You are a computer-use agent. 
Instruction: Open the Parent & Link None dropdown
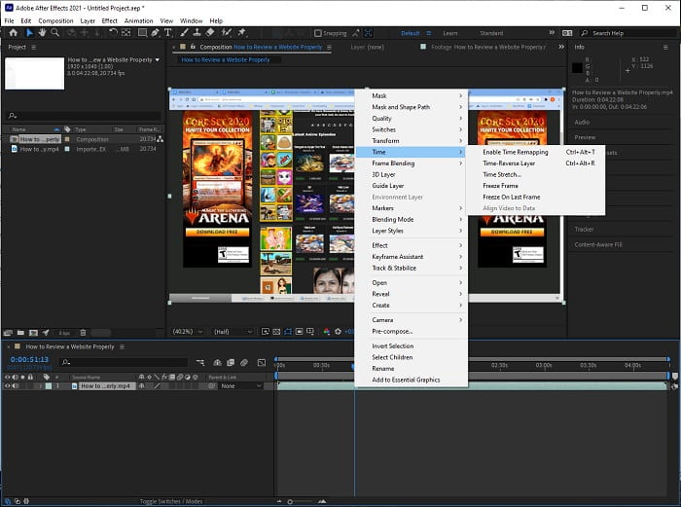coord(240,385)
